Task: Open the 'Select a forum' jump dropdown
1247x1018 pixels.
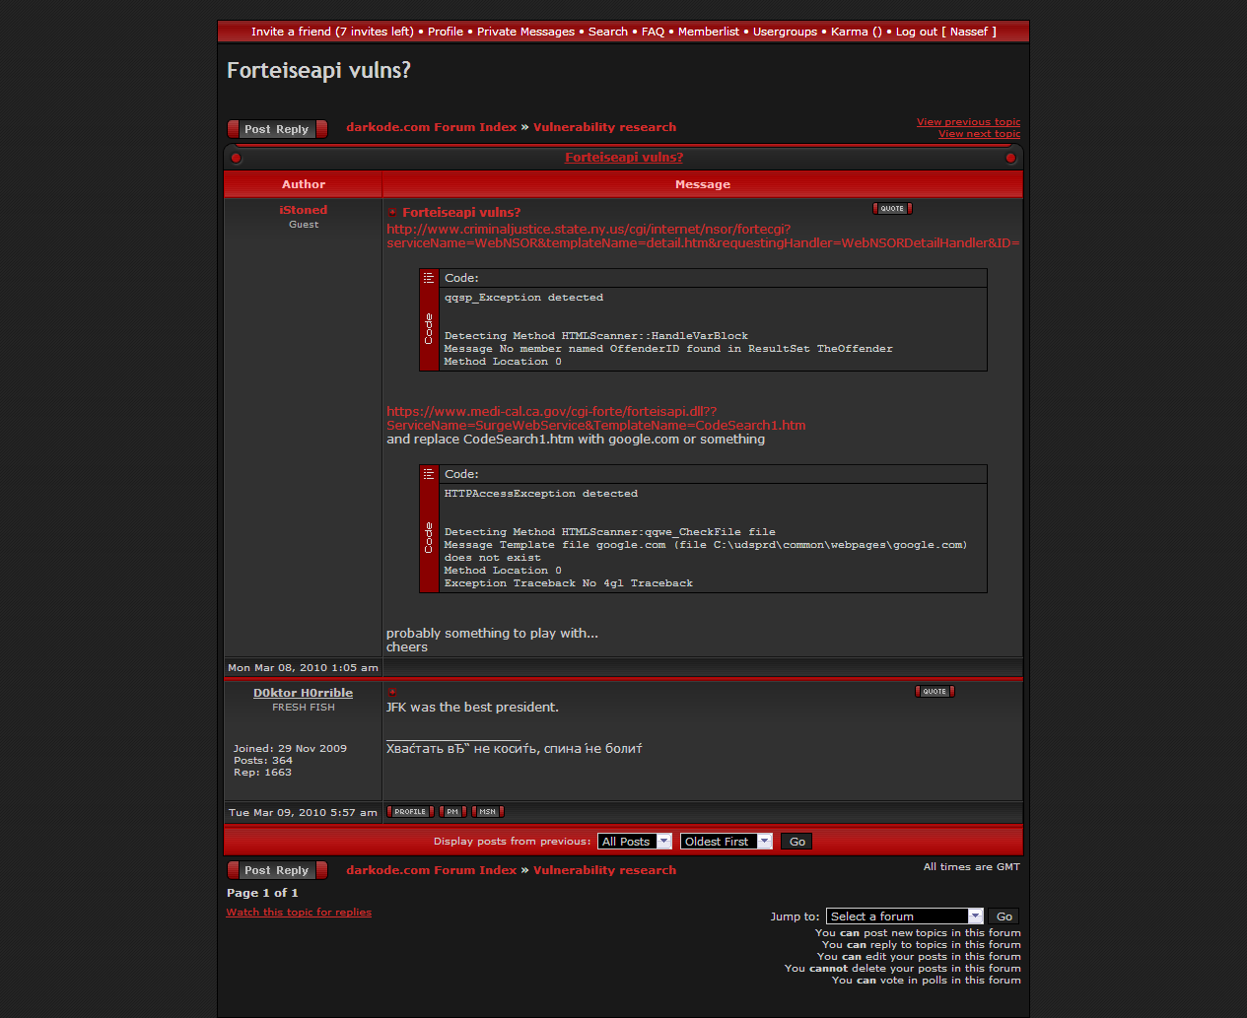Action: click(904, 916)
